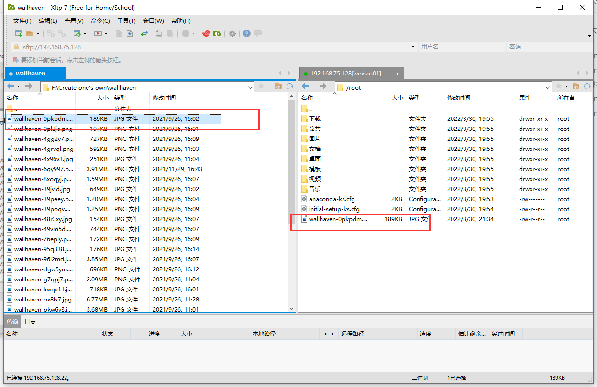
Task: Open the 文件(F) menu
Action: [x=22, y=21]
